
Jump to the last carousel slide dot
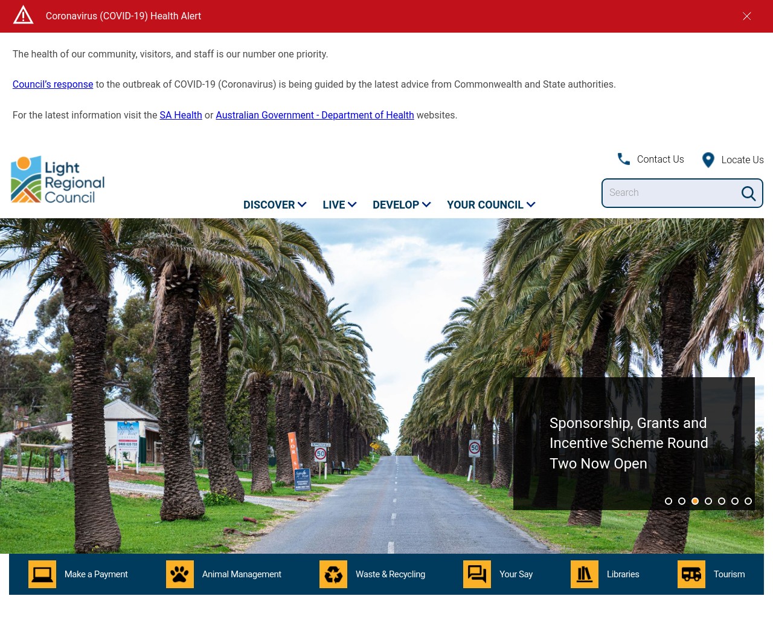point(748,501)
